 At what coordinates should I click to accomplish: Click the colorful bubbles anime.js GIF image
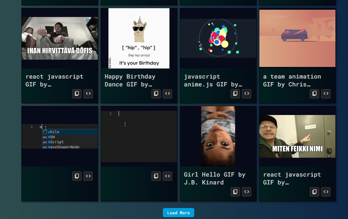pyautogui.click(x=218, y=38)
